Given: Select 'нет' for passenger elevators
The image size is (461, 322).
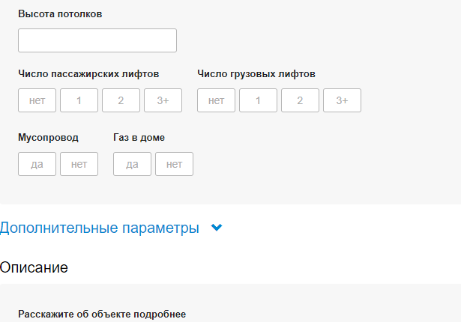Looking at the screenshot, I should pos(37,100).
